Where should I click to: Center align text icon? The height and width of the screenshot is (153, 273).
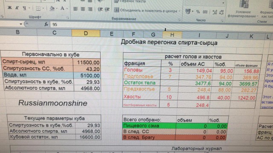pos(83,9)
